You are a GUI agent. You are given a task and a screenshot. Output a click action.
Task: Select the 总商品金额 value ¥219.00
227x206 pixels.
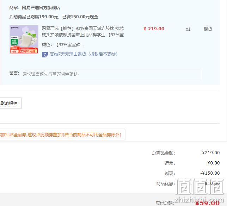coord(211,153)
